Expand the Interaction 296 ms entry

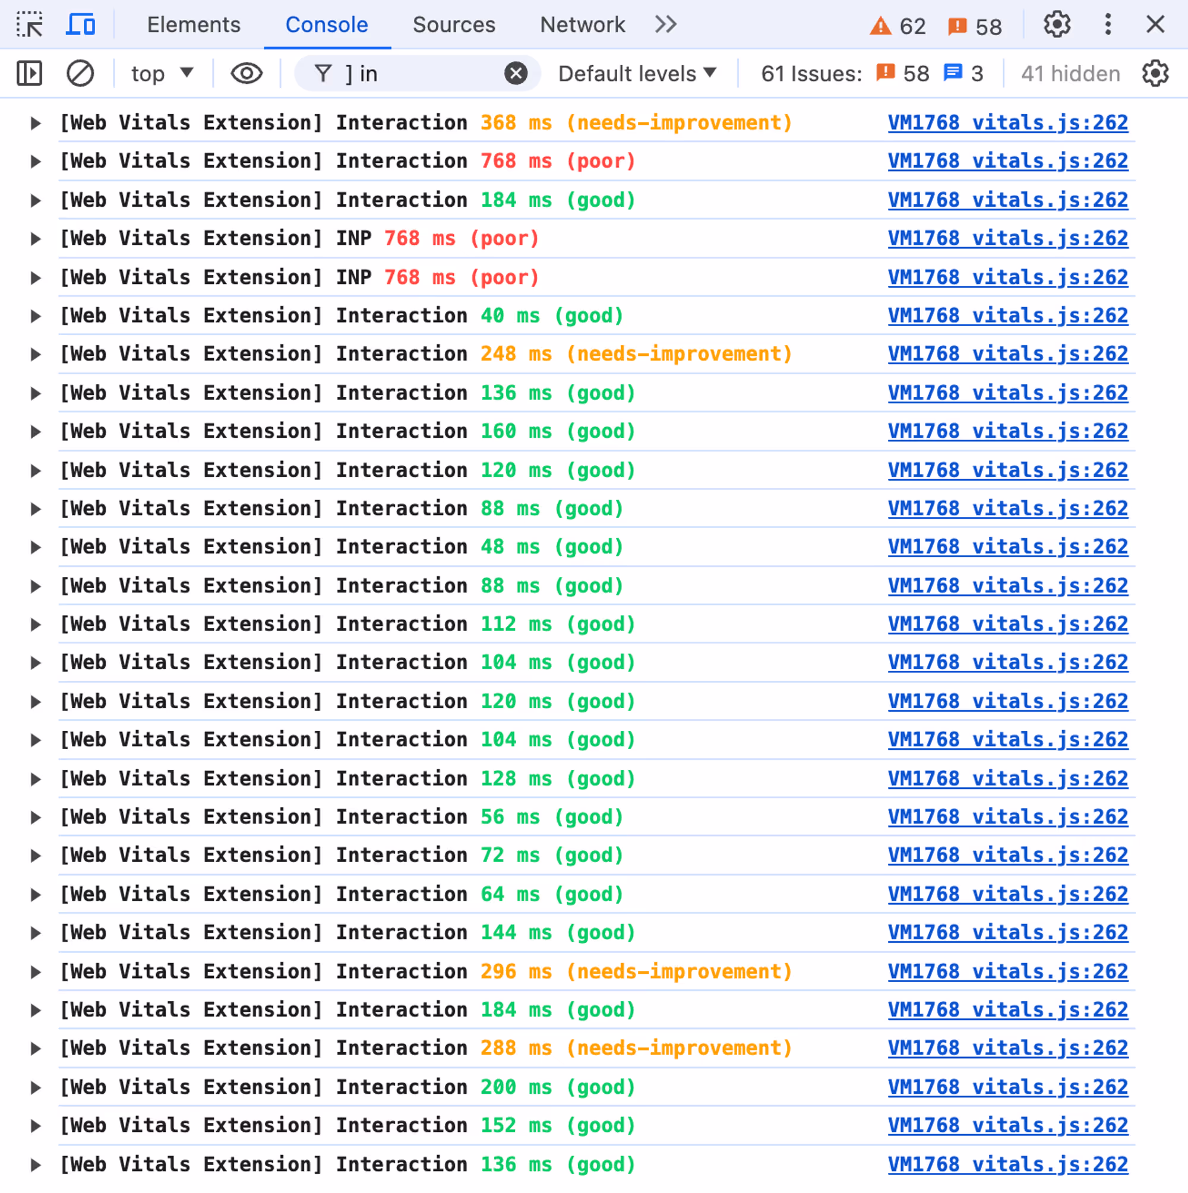click(36, 971)
